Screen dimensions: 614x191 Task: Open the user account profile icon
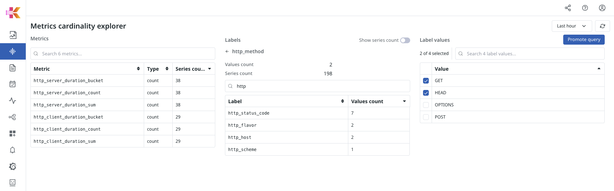pos(602,8)
